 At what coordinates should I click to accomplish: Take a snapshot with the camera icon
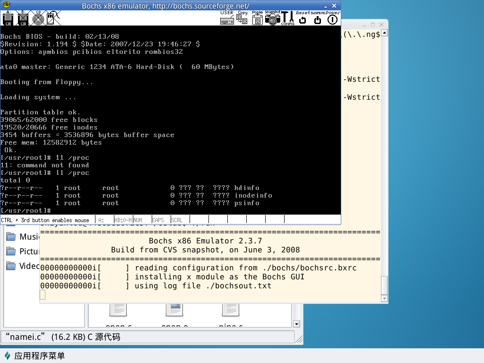point(272,18)
